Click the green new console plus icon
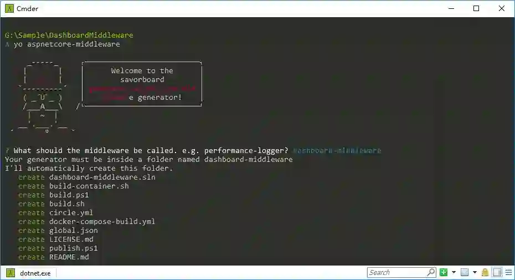 (444, 272)
